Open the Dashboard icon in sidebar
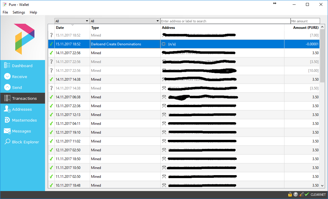This screenshot has width=328, height=199. [x=7, y=65]
